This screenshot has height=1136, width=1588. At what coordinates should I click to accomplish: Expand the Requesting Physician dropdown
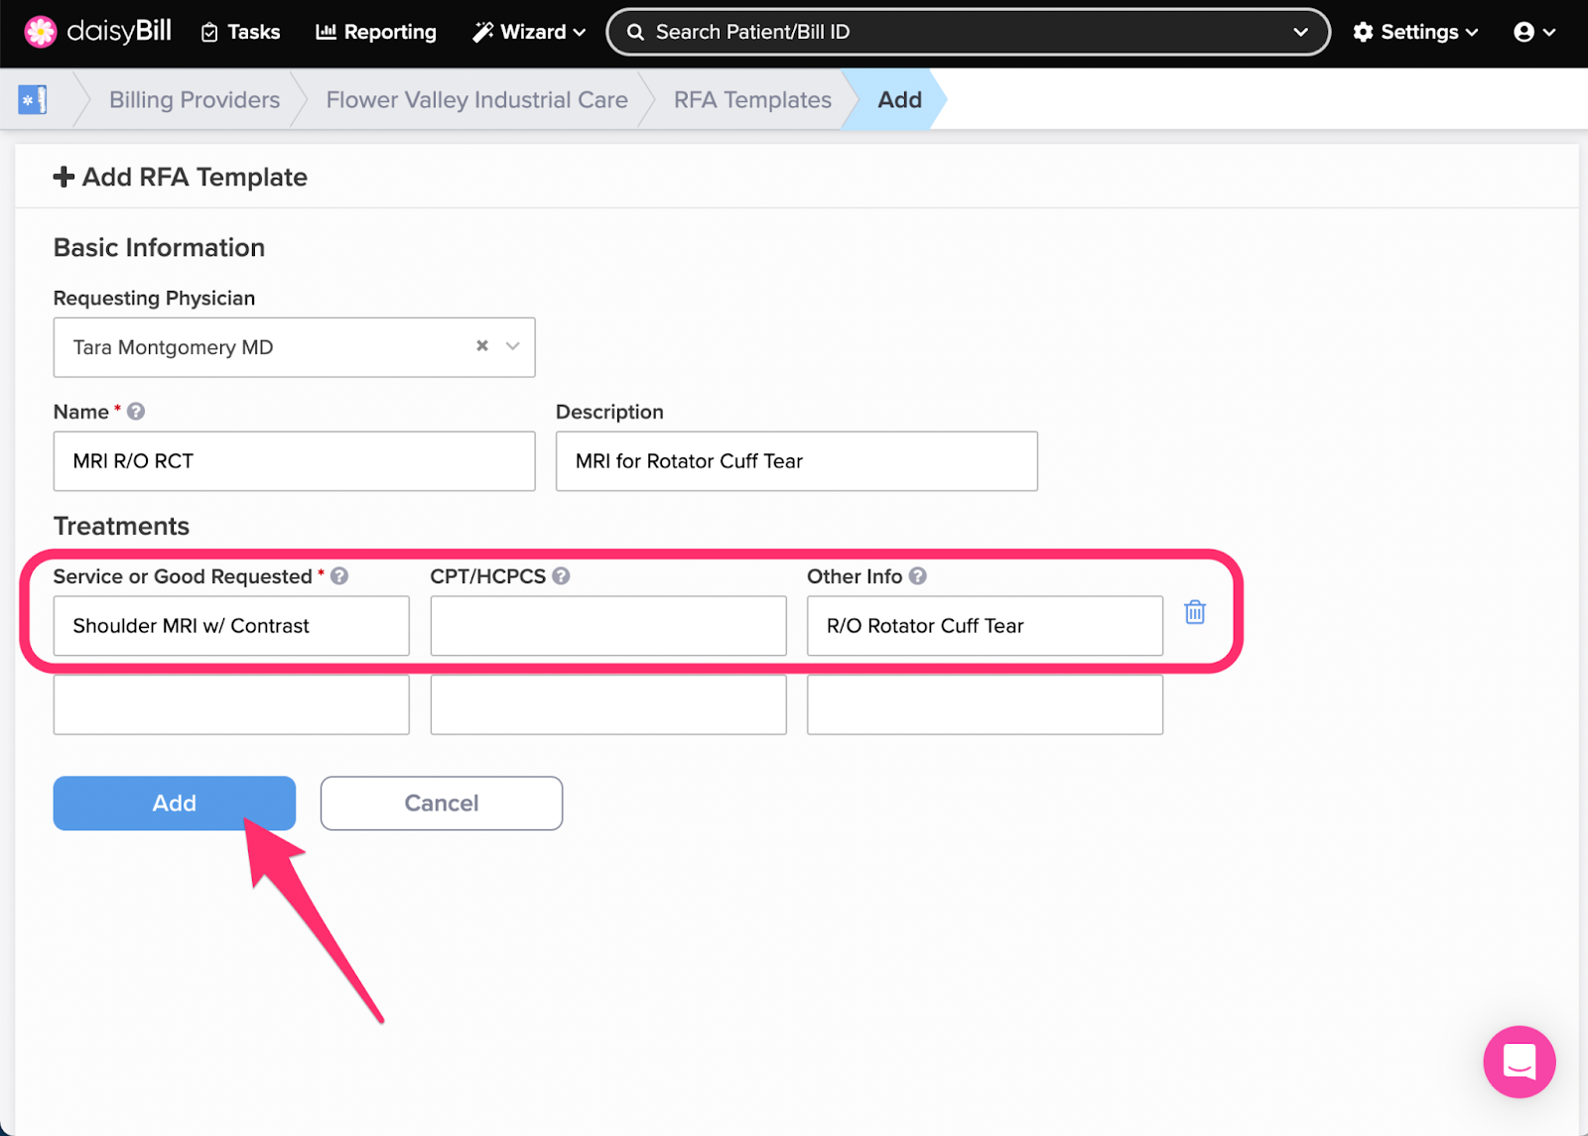click(513, 346)
